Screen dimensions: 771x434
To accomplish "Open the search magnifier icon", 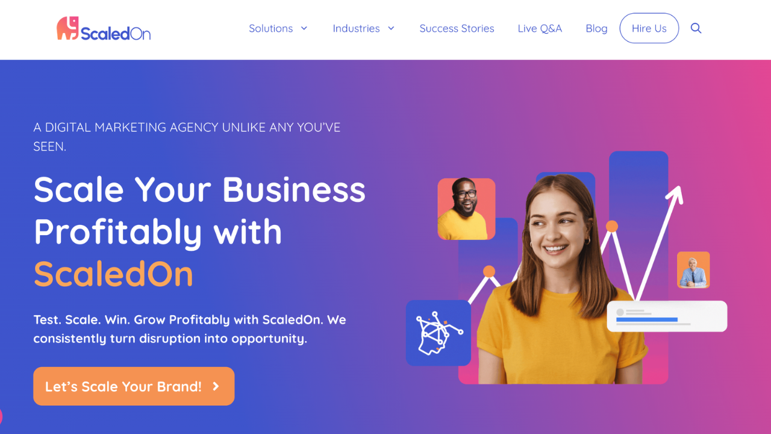I will (696, 28).
